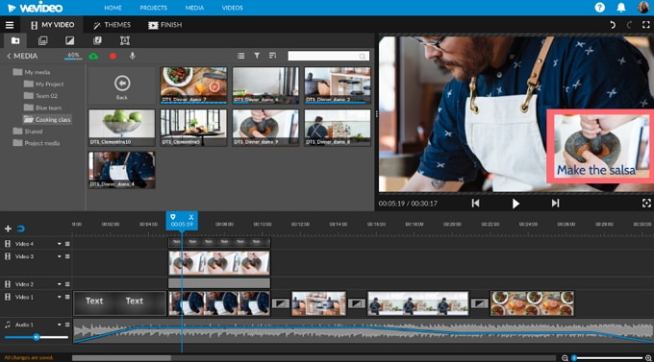Jump to the previous clip
The image size is (654, 362).
(x=475, y=203)
